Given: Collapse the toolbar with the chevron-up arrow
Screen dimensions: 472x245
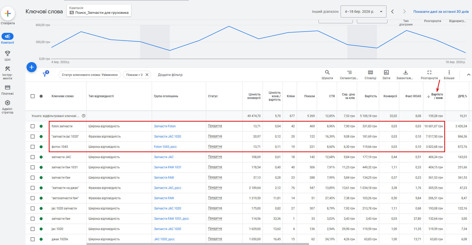Looking at the screenshot, I should pos(468,75).
